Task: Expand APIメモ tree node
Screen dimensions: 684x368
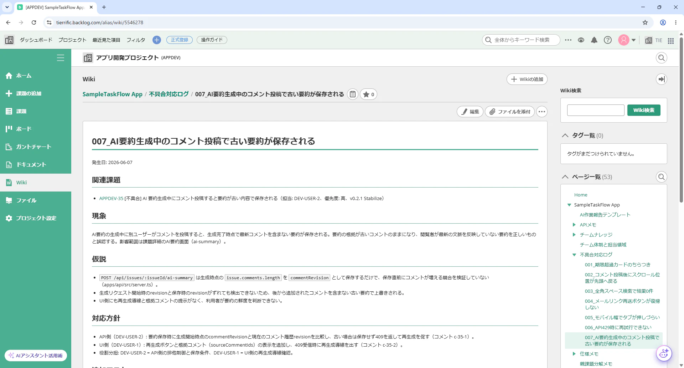Action: coord(574,225)
